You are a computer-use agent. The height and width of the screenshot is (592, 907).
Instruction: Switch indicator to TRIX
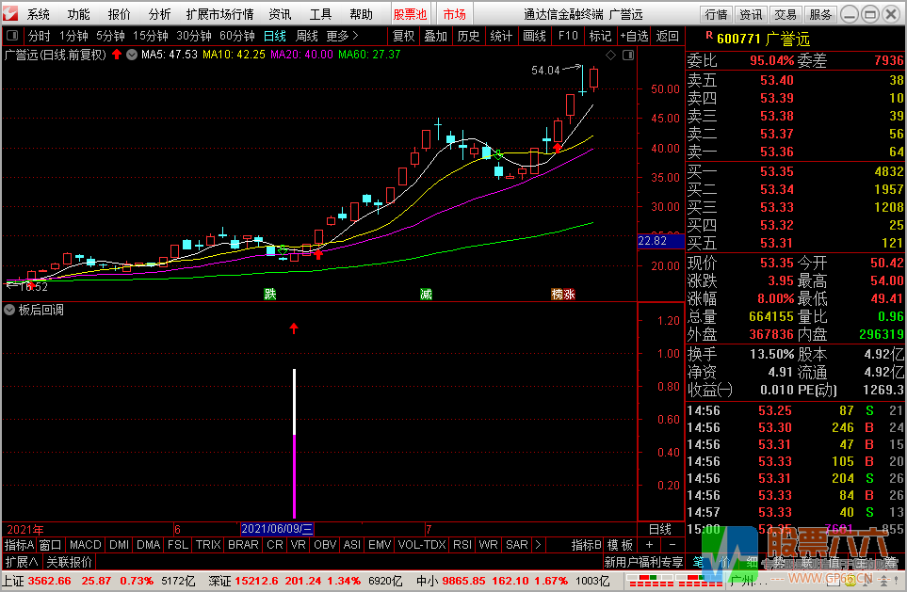click(208, 545)
